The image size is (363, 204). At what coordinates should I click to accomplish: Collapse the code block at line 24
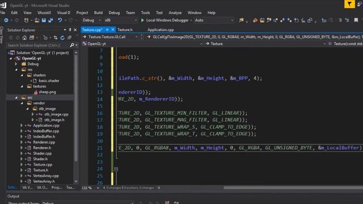(116, 169)
